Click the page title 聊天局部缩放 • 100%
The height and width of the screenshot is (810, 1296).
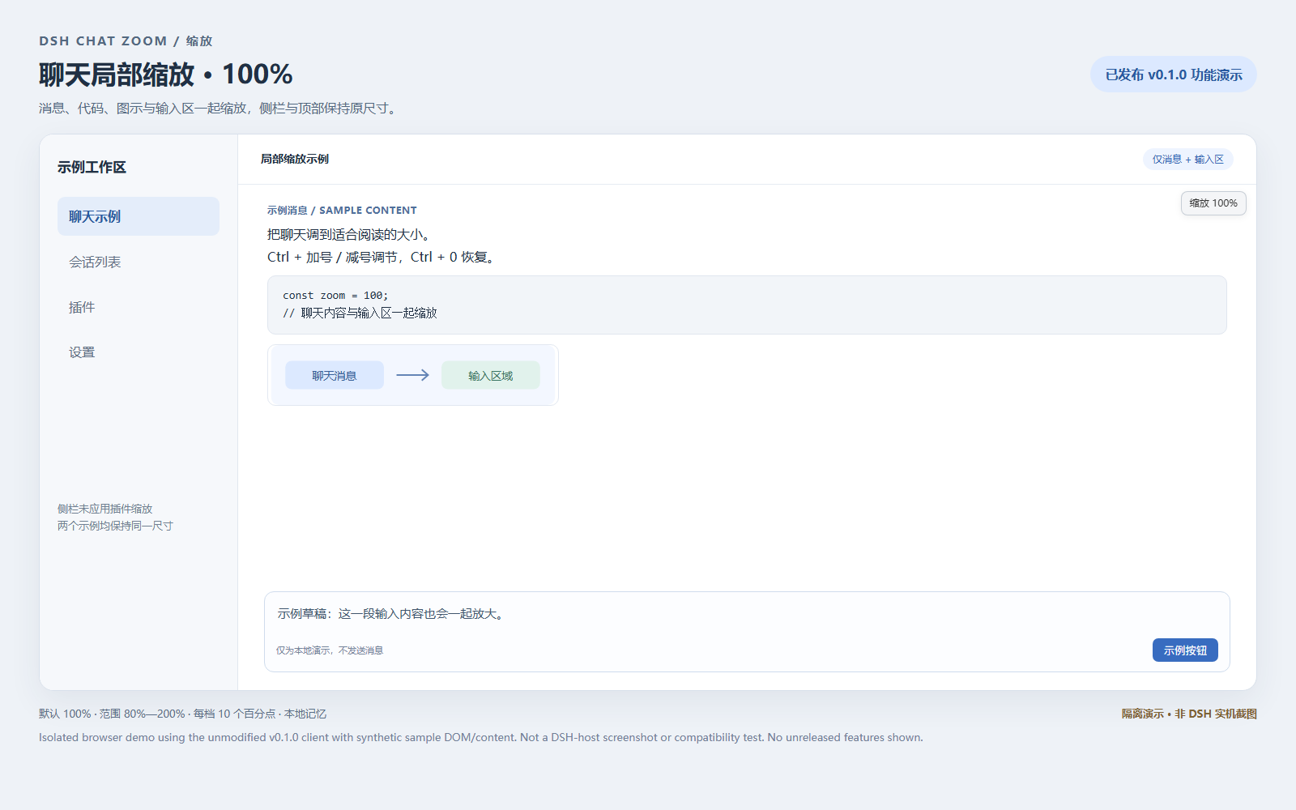click(x=166, y=75)
